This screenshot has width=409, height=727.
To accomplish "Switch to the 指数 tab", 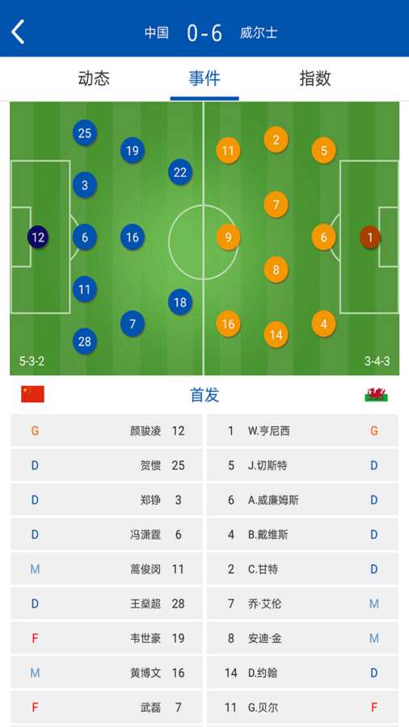I will 315,78.
